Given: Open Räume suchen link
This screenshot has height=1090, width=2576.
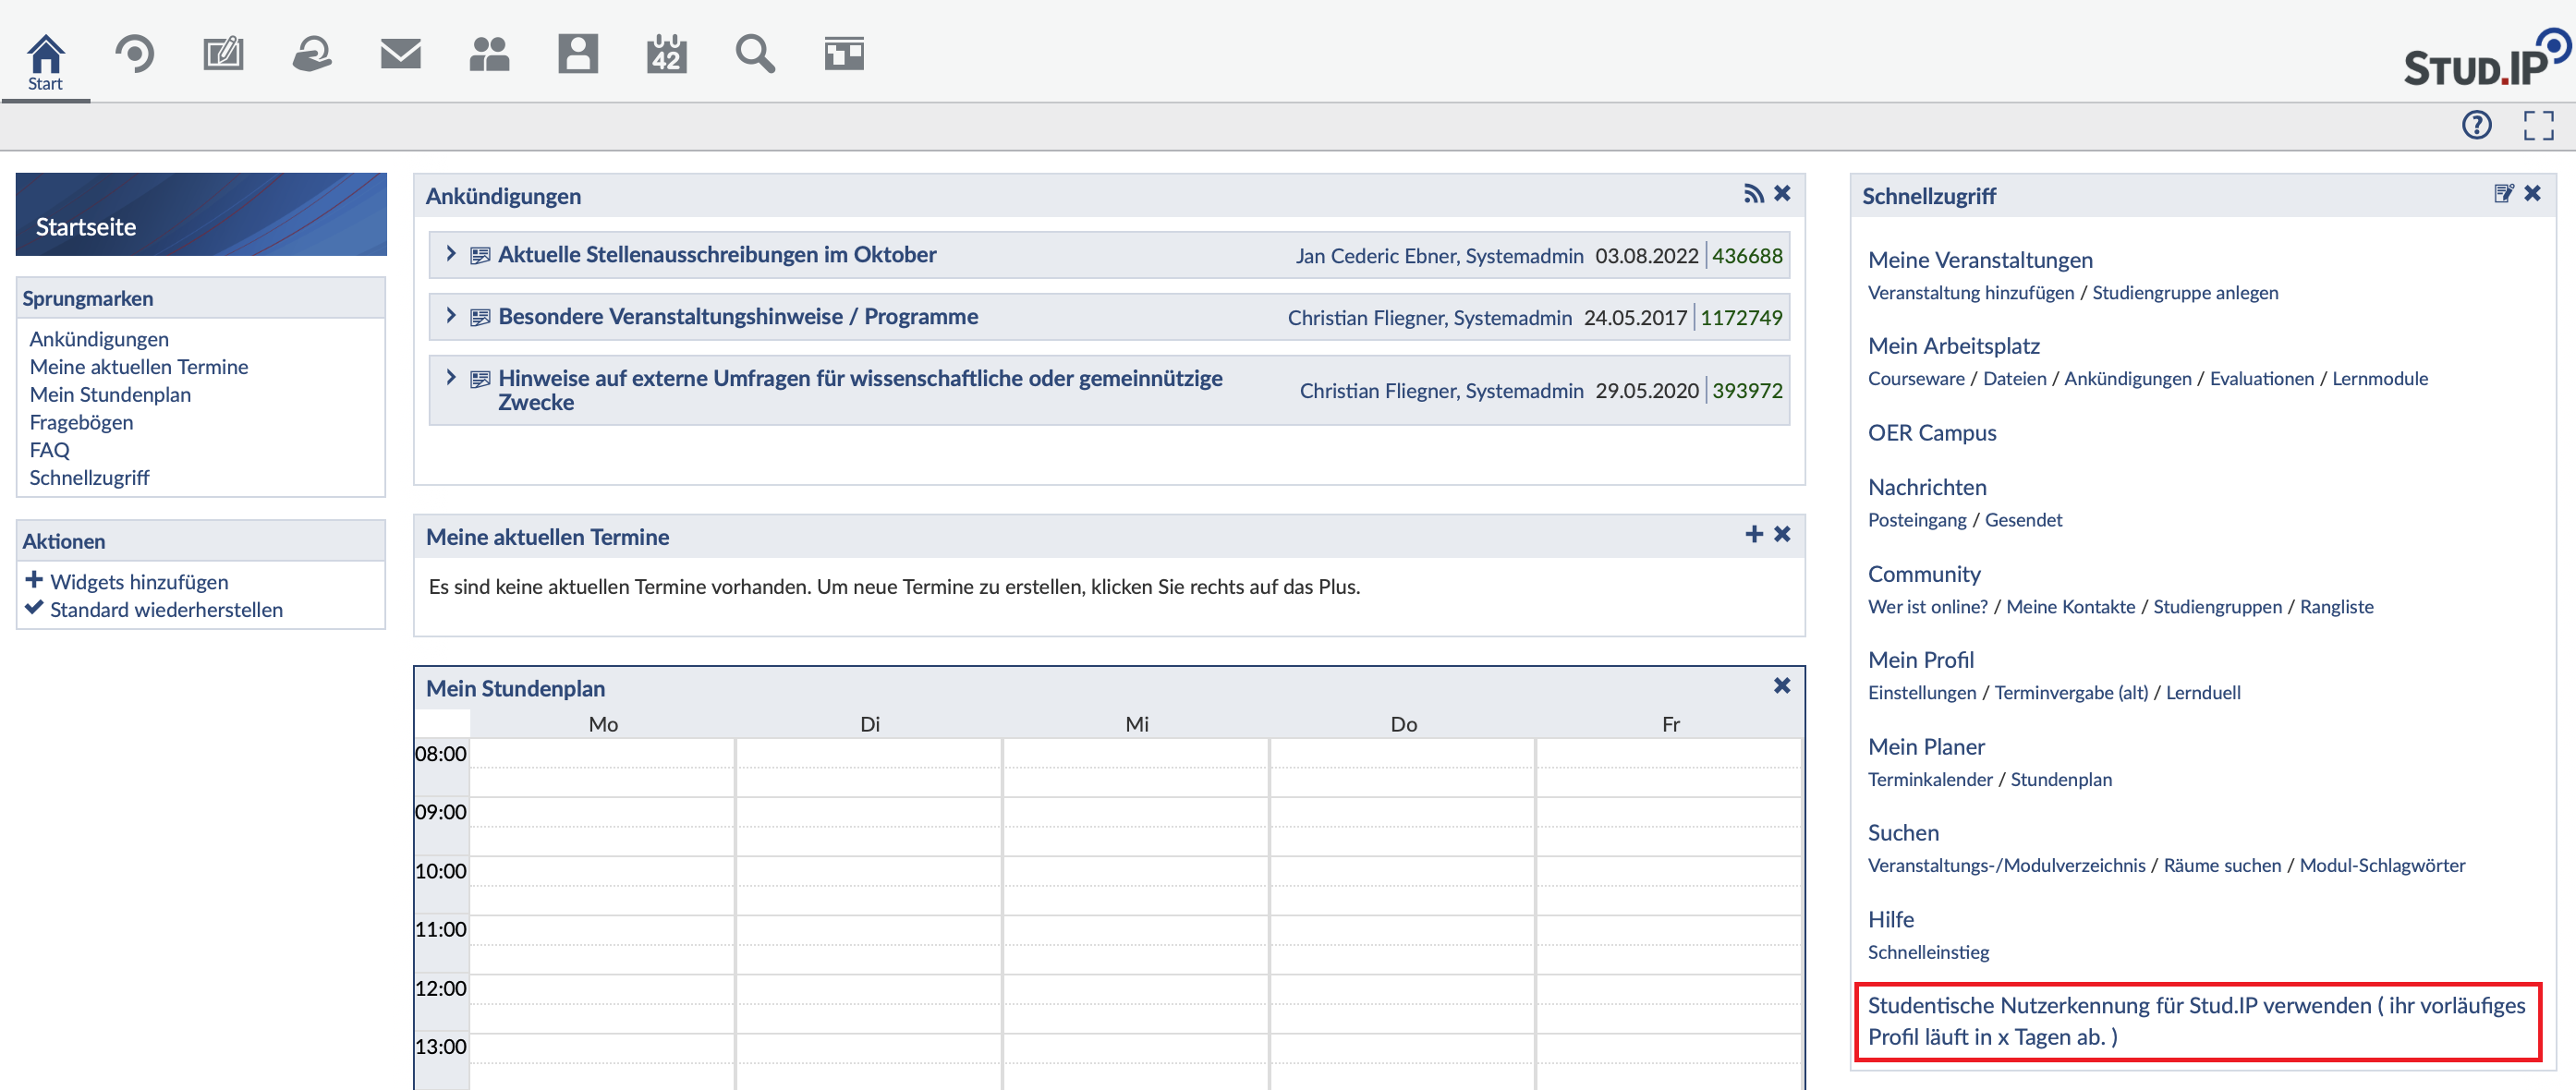Looking at the screenshot, I should click(2222, 866).
